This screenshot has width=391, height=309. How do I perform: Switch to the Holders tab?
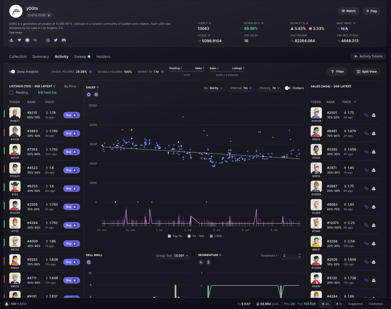103,56
